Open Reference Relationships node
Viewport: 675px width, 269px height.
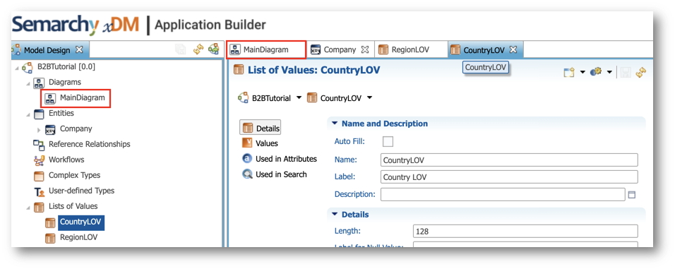click(90, 144)
